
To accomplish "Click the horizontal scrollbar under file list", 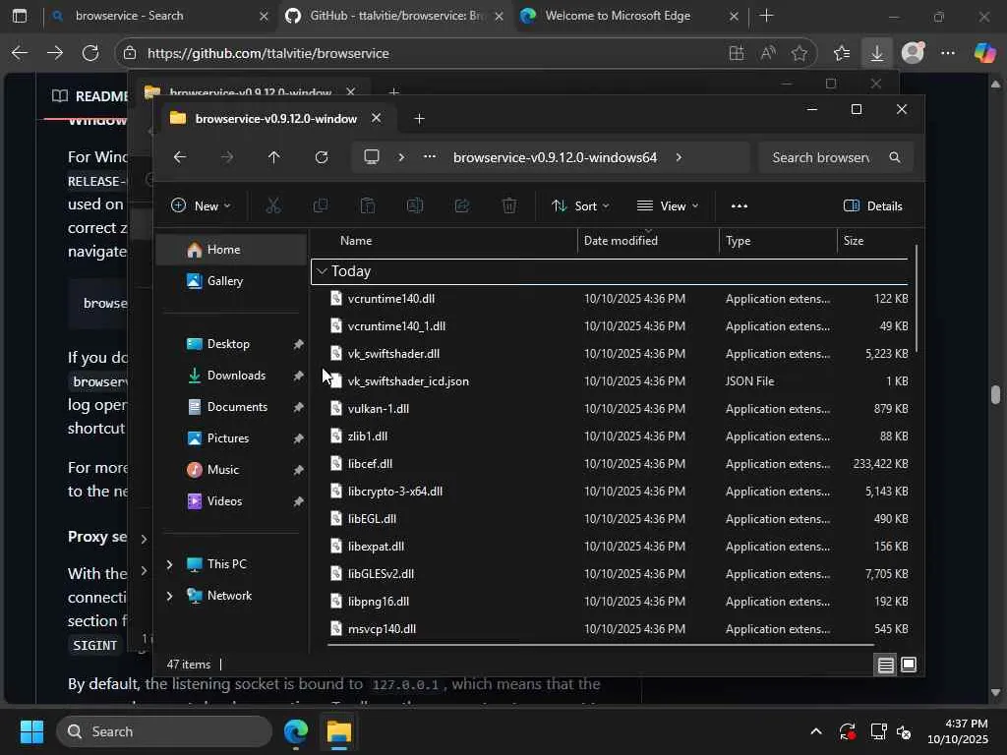I will pos(601,645).
